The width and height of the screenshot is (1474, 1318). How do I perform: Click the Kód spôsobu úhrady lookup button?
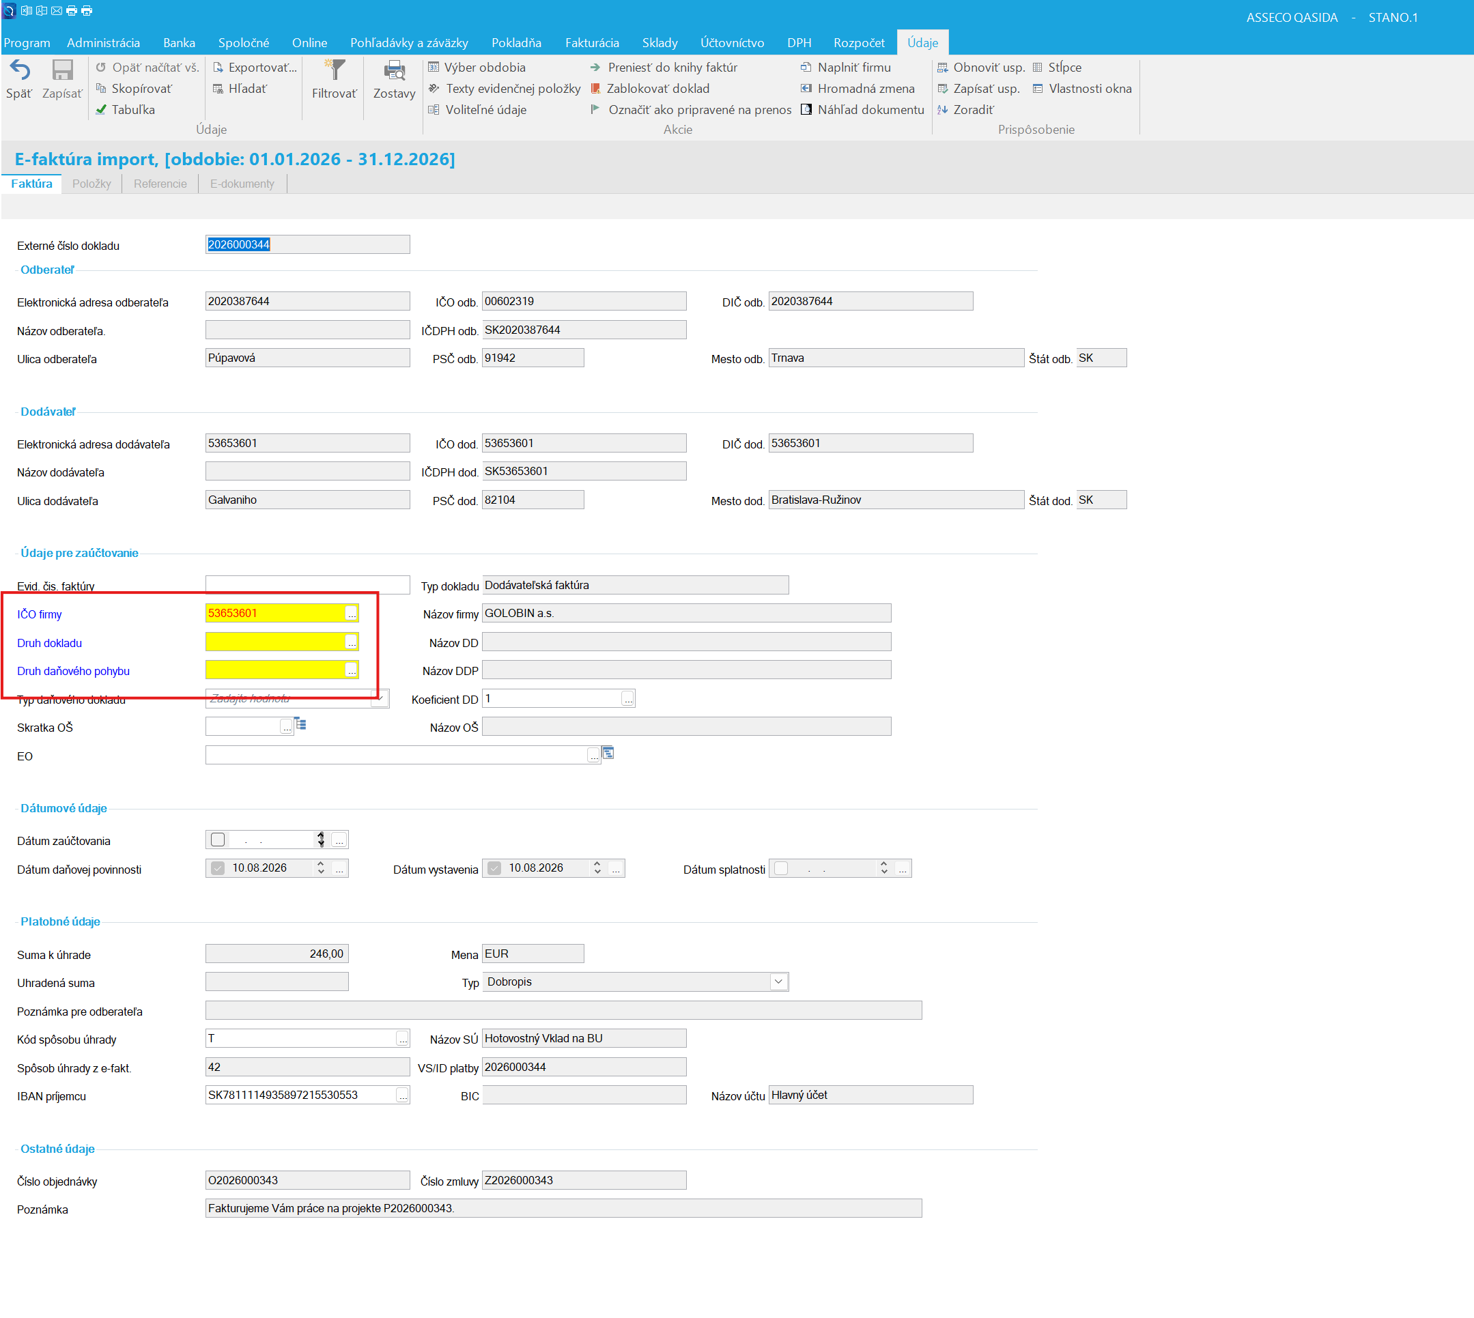[x=403, y=1038]
